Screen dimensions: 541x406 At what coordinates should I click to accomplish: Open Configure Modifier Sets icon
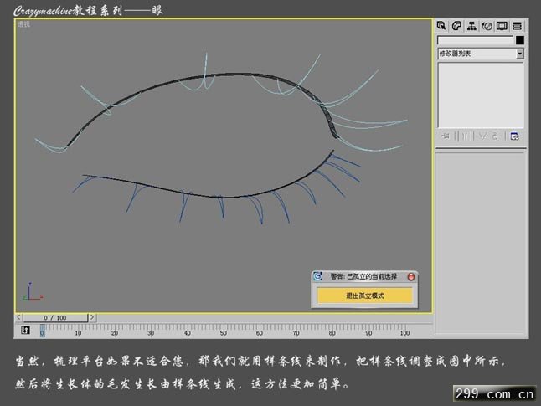pos(514,136)
